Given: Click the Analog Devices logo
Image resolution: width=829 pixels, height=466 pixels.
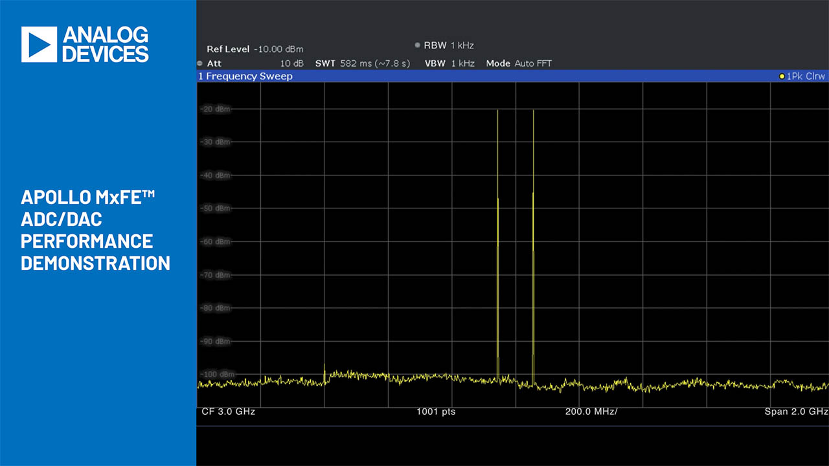Looking at the screenshot, I should pos(85,45).
